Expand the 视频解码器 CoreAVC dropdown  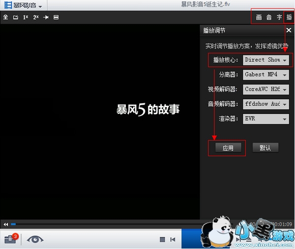266,89
